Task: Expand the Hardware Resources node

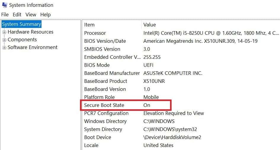Action: 4,32
